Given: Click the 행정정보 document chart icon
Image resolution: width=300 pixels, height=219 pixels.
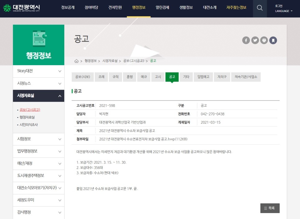Looking at the screenshot, I should 39,38.
